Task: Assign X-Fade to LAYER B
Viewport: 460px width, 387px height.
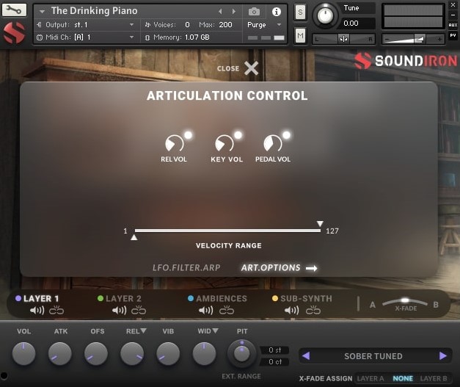Action: (x=434, y=378)
